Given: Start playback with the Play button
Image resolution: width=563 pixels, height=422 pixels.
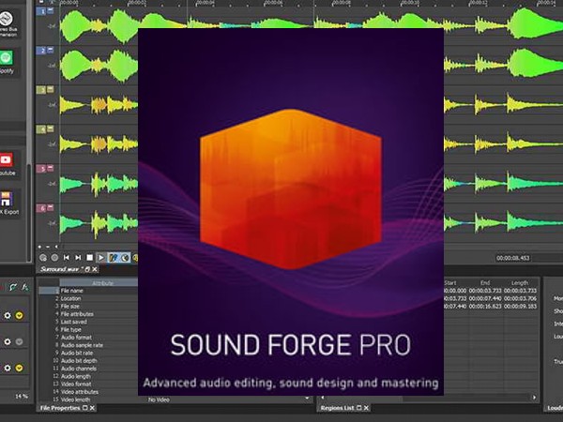Looking at the screenshot, I should (101, 258).
